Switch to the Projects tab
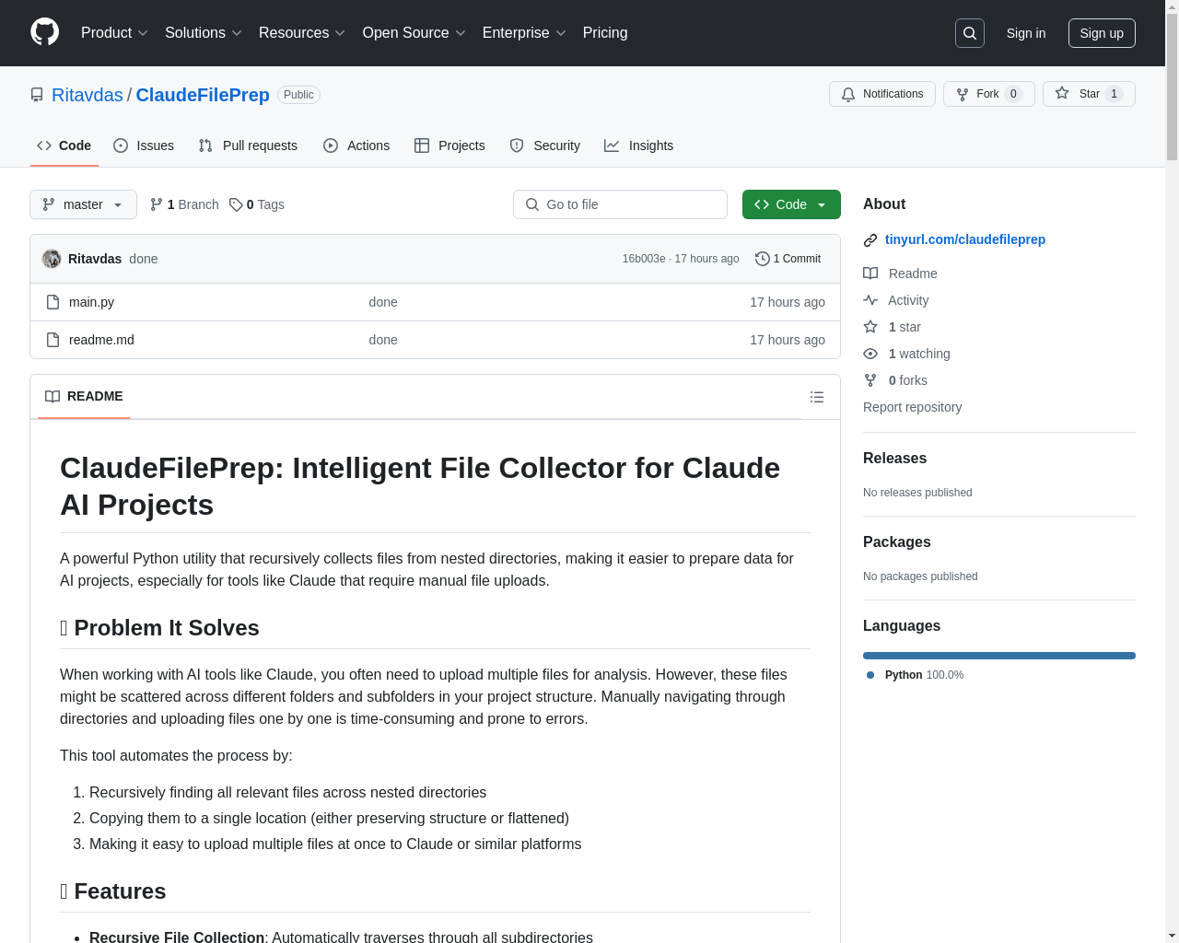 click(x=449, y=146)
